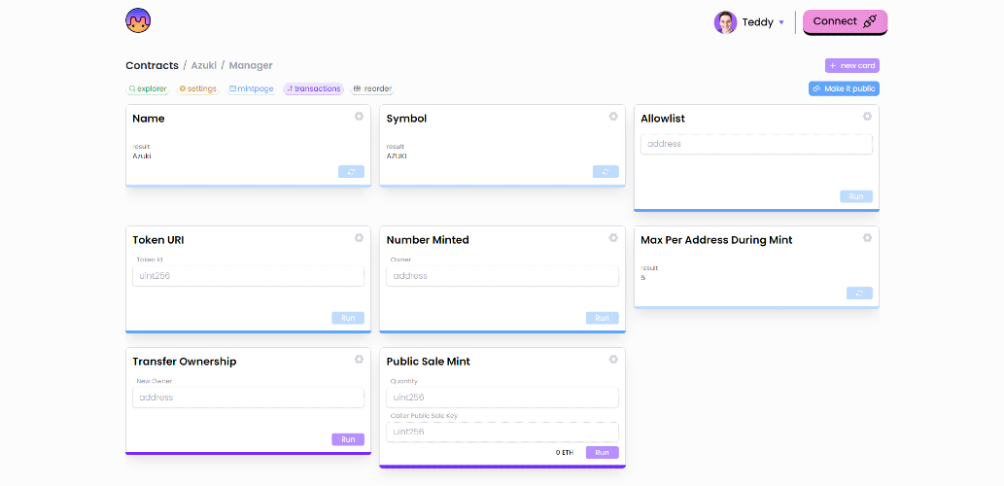
Task: Focus the Allowlist address field
Action: coord(756,144)
